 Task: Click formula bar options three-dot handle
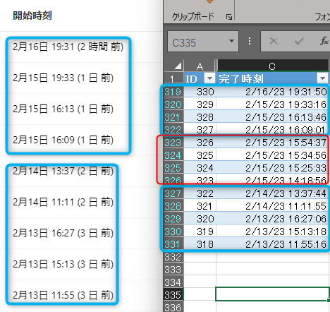[250, 41]
